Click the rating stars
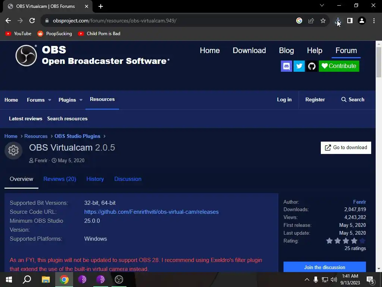This screenshot has height=287, width=382. [x=346, y=241]
